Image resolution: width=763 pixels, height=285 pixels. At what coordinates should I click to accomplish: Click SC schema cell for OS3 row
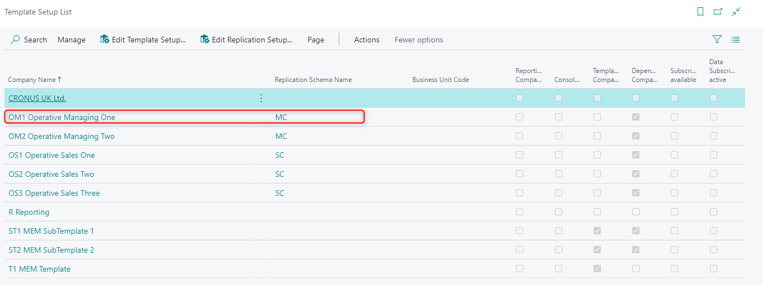pyautogui.click(x=279, y=193)
